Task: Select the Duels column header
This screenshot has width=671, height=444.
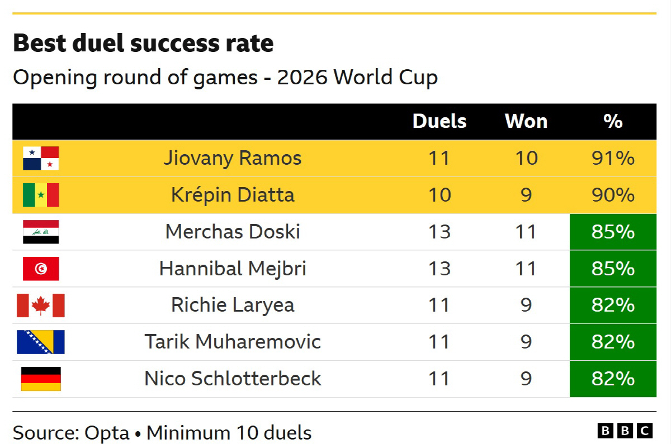Action: [x=440, y=121]
